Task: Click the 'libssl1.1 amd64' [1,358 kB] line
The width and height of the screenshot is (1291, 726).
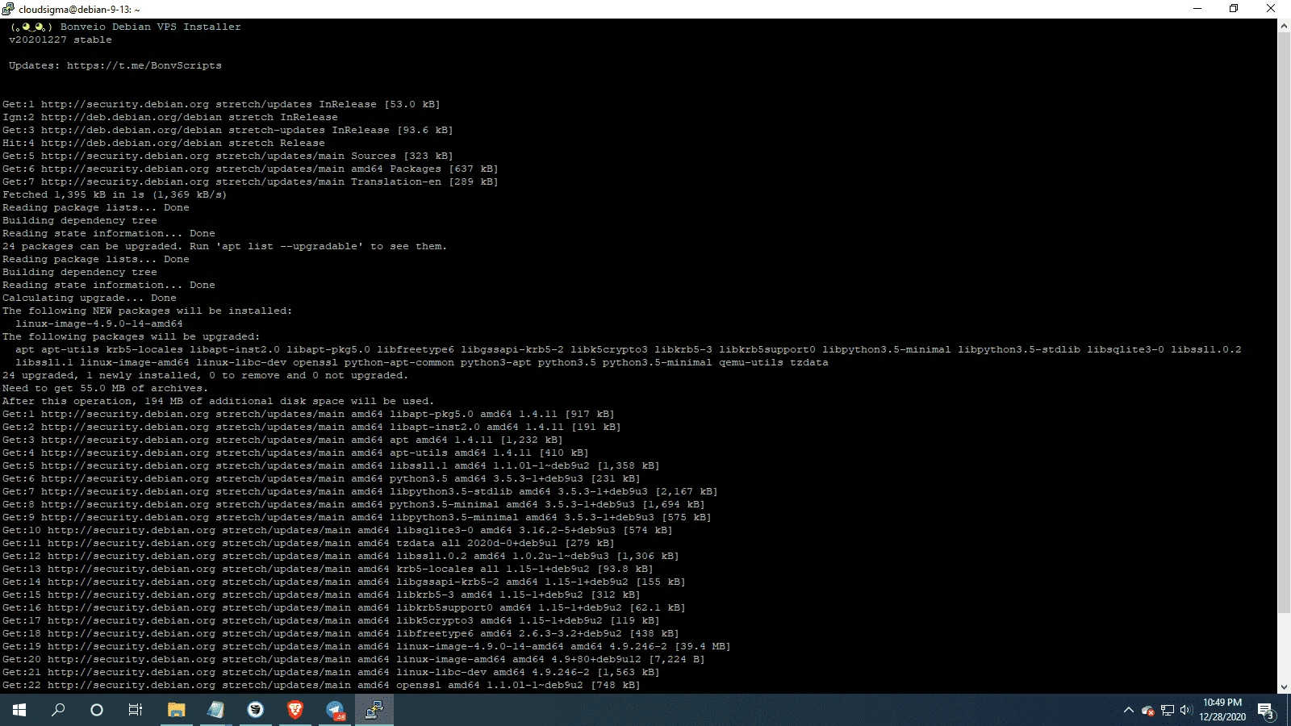Action: (x=331, y=465)
